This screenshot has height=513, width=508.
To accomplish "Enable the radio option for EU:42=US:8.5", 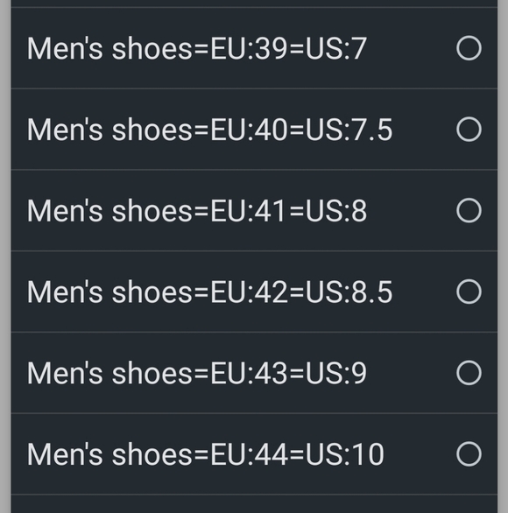I will 469,292.
